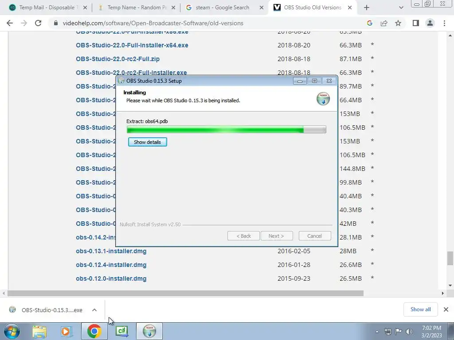Click the horizontal page scrollbar
Image resolution: width=454 pixels, height=340 pixels.
(185, 293)
